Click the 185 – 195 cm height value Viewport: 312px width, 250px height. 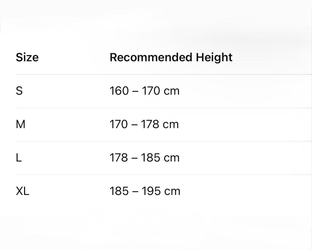click(145, 191)
